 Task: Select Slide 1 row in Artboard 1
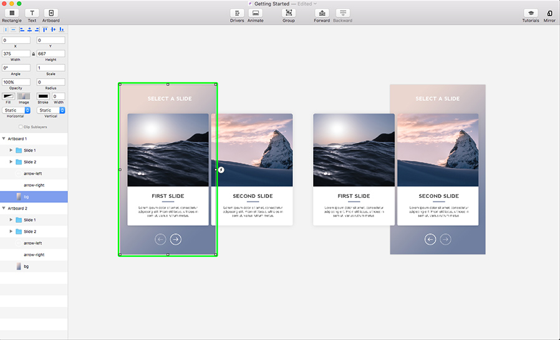[34, 150]
